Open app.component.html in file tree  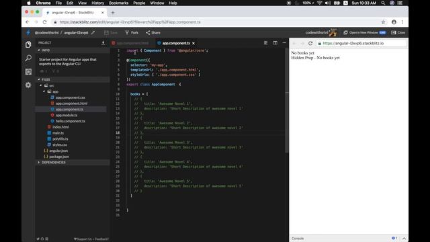pos(71,104)
